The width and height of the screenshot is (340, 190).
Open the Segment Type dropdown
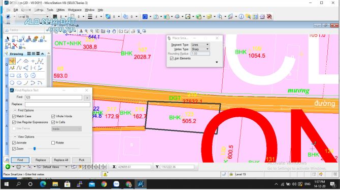coord(200,44)
